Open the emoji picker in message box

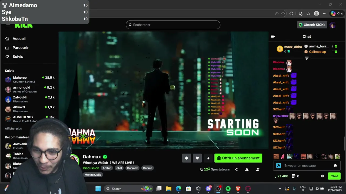(x=335, y=166)
